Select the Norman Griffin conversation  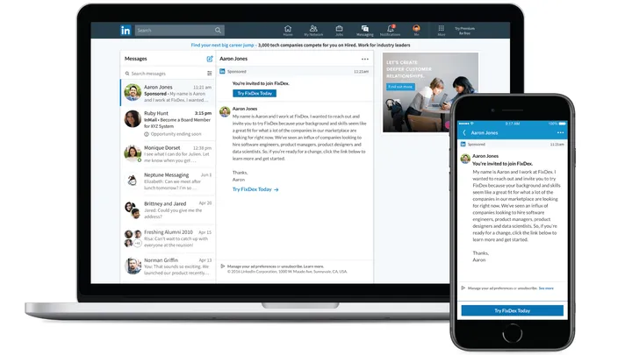pyautogui.click(x=168, y=266)
